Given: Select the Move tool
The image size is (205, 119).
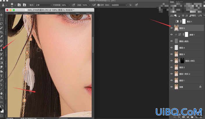Looking at the screenshot, I should (x=1, y=15).
